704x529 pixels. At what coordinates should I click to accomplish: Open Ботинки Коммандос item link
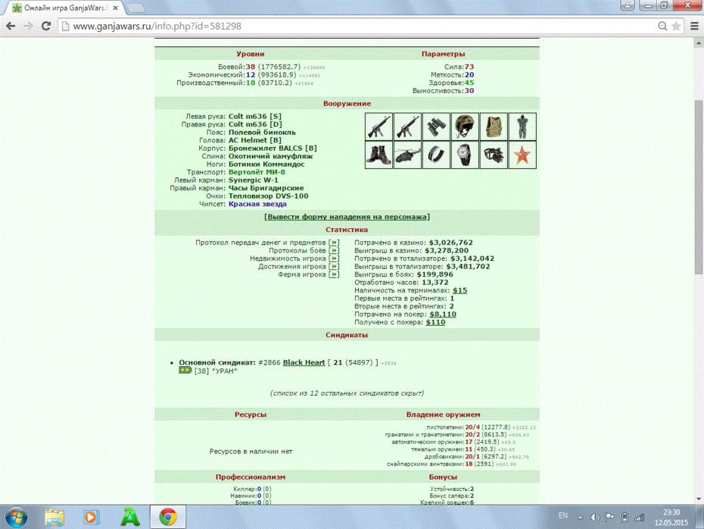pyautogui.click(x=266, y=164)
